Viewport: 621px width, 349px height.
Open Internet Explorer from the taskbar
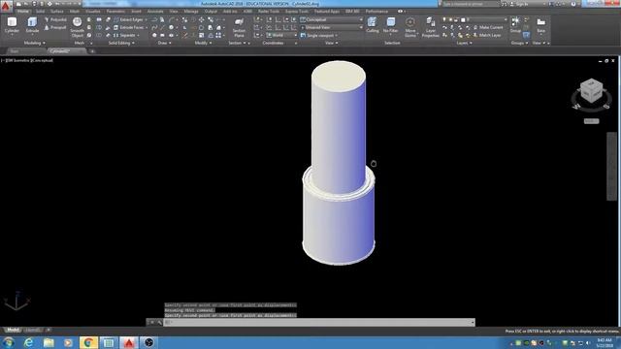pos(28,342)
